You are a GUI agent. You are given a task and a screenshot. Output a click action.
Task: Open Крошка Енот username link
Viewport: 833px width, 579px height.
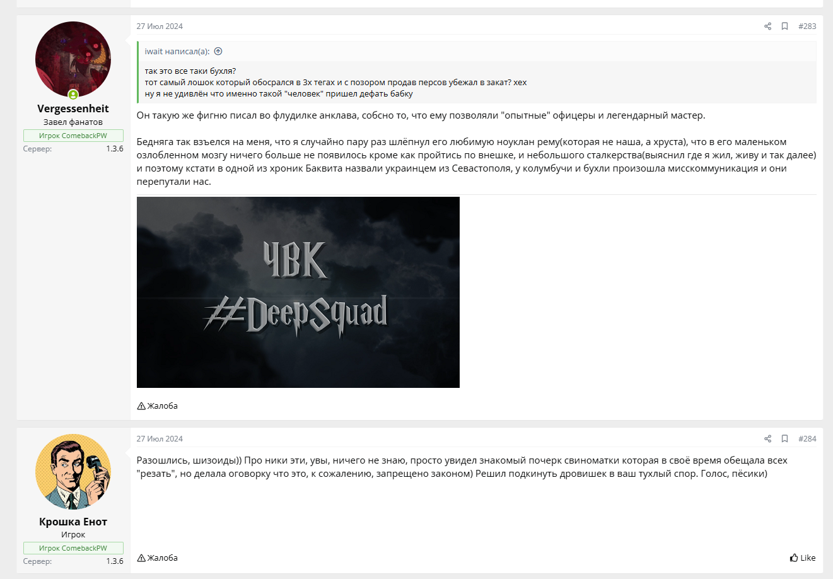pos(73,522)
